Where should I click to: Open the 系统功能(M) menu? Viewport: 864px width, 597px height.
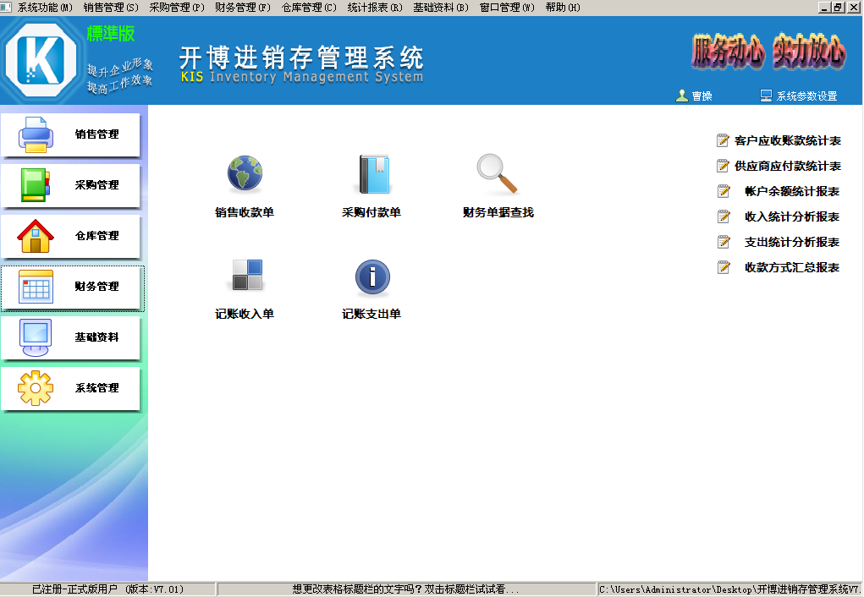45,7
